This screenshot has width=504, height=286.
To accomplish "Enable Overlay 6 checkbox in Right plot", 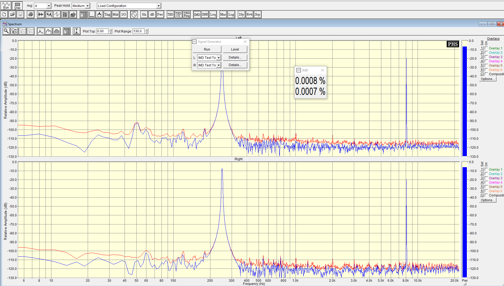I will 486,191.
